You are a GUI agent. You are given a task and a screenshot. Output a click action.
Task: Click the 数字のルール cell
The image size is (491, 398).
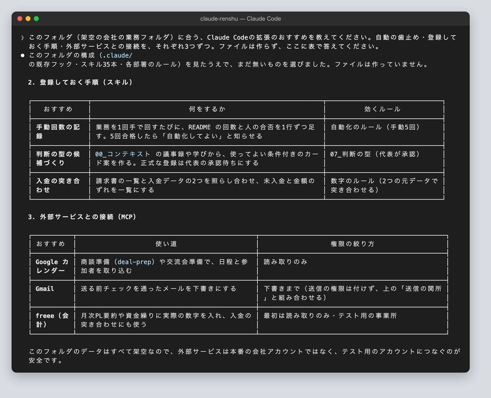(x=384, y=186)
